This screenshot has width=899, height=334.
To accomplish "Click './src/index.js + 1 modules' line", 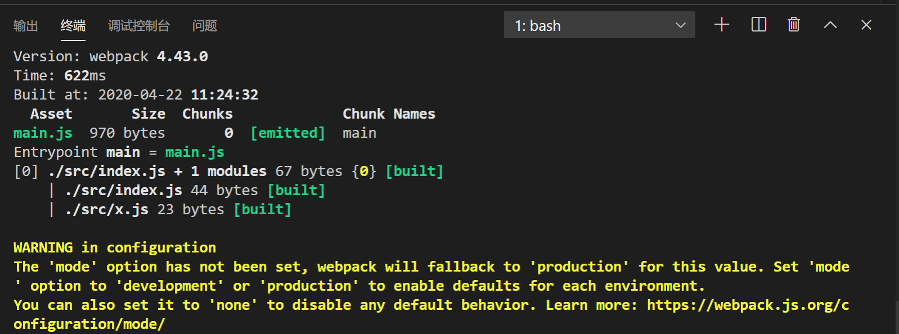I will (x=229, y=171).
